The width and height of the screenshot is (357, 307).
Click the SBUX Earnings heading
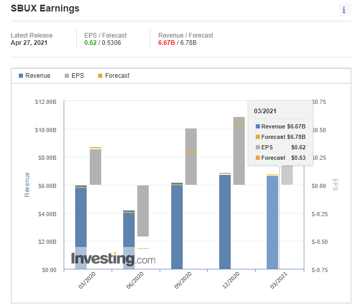[x=45, y=8]
